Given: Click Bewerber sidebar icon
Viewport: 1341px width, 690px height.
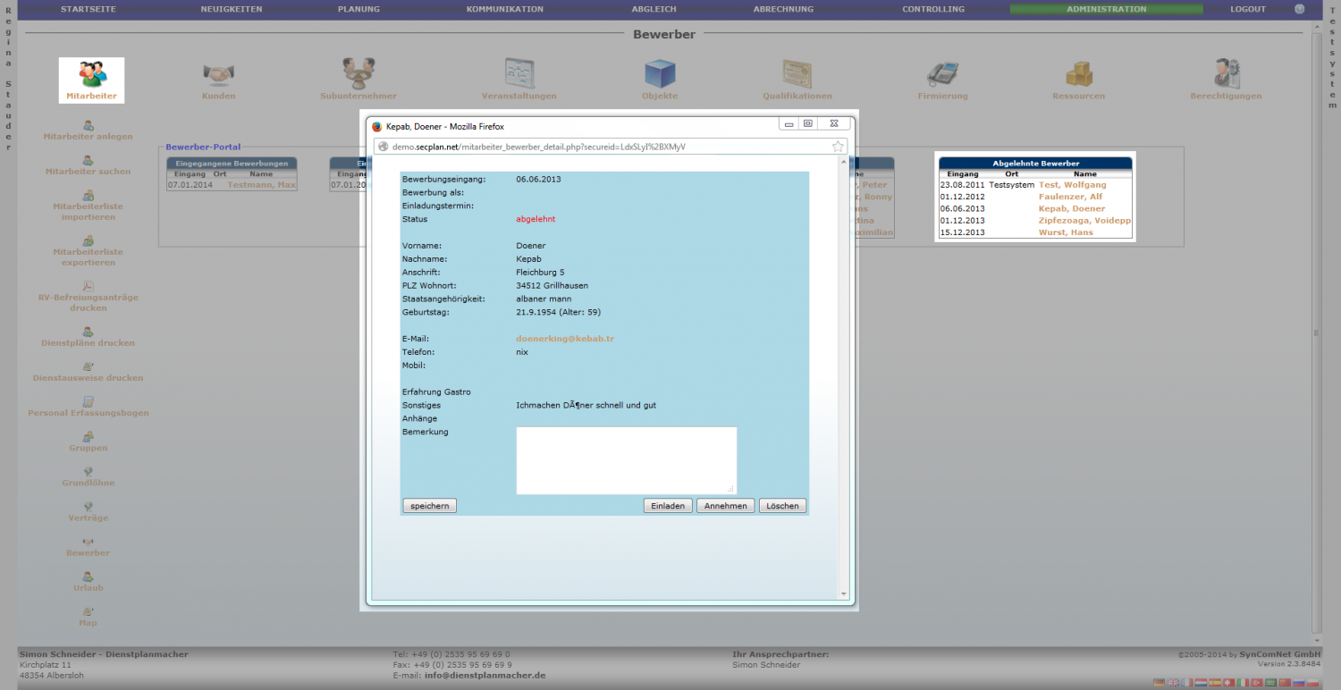Looking at the screenshot, I should tap(88, 542).
